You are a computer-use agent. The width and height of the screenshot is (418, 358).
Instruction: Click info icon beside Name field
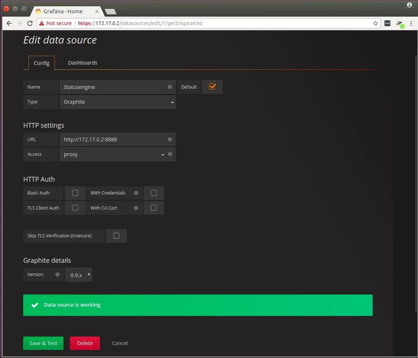pyautogui.click(x=170, y=87)
